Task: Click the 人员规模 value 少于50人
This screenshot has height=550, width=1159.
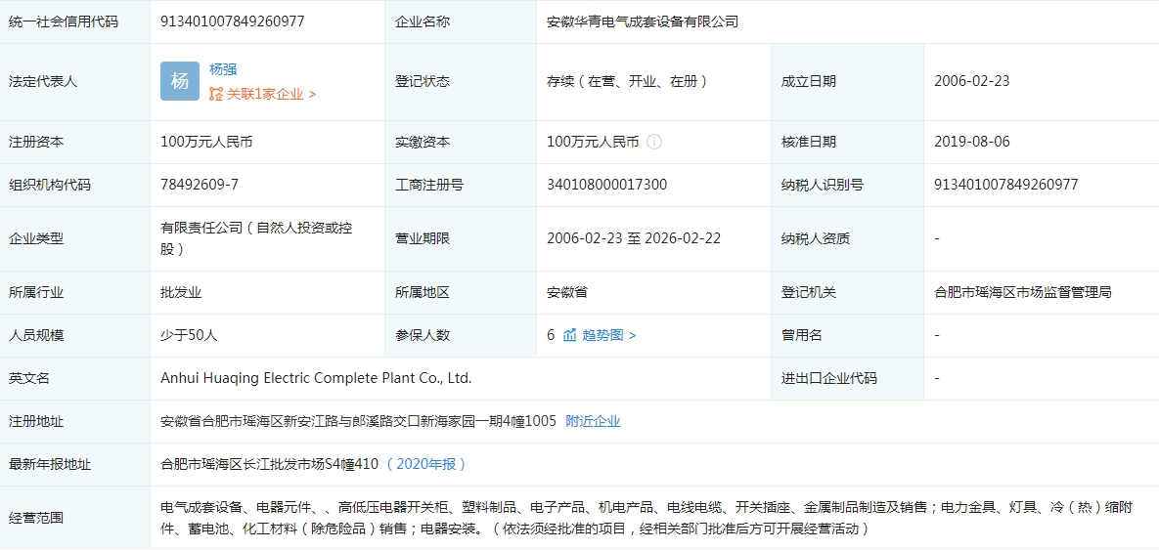Action: click(189, 335)
